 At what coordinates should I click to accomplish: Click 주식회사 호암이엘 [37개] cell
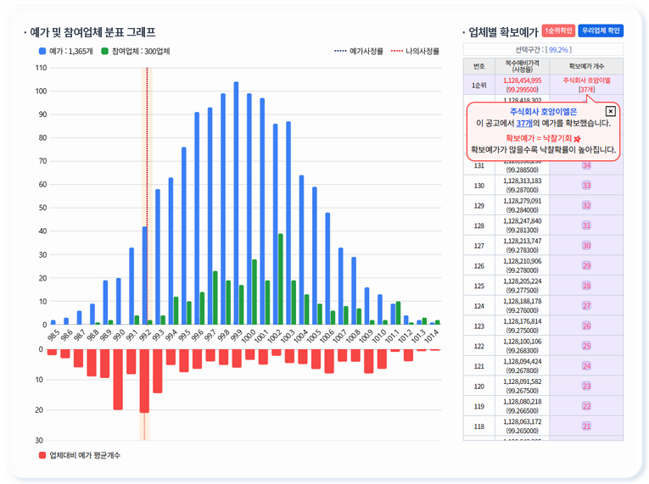pyautogui.click(x=586, y=85)
